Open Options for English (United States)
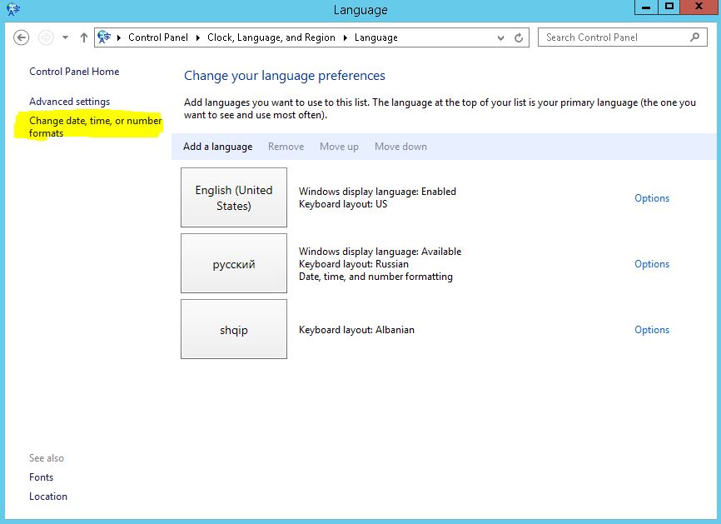The image size is (721, 524). [x=652, y=197]
